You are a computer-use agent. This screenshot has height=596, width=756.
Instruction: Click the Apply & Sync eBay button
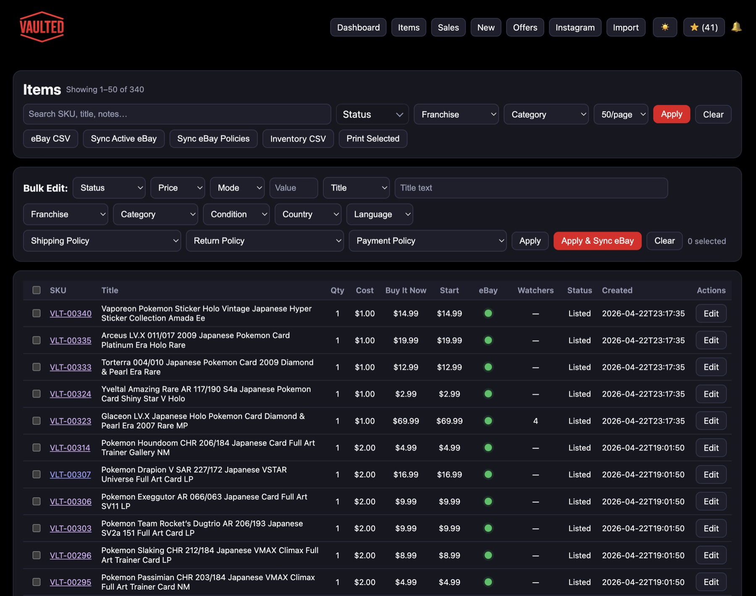[x=597, y=241]
